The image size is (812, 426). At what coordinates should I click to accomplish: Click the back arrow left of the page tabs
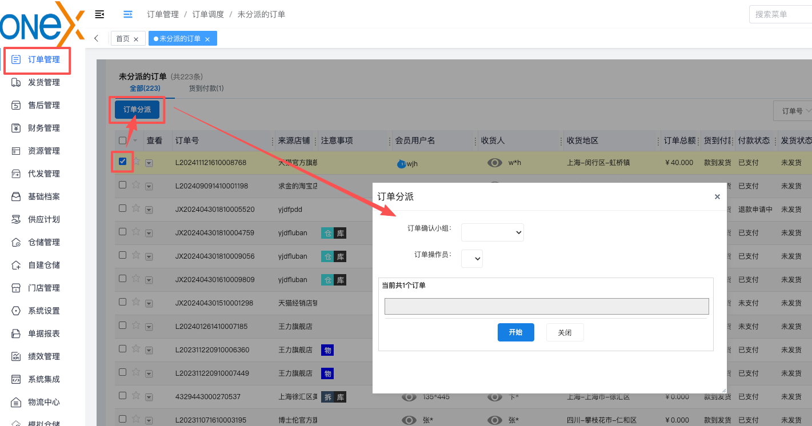click(x=97, y=38)
